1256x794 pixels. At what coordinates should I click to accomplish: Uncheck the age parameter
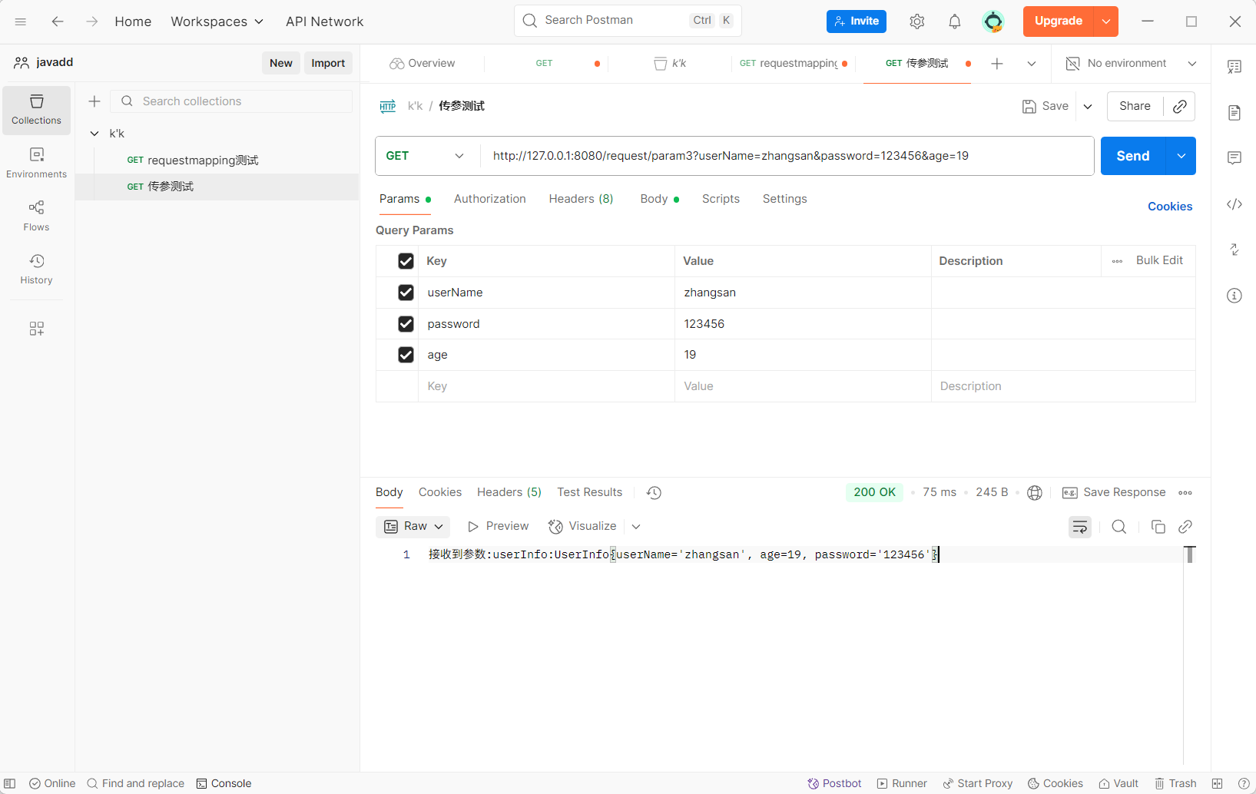point(406,355)
